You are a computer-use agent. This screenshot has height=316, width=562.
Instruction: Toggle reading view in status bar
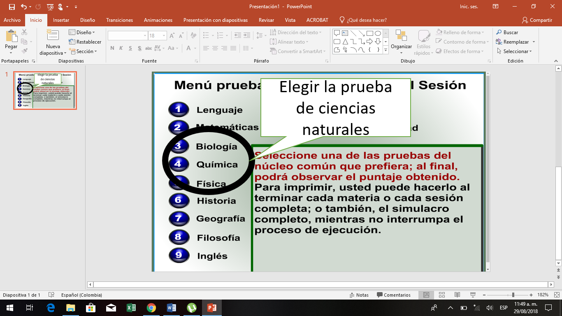tap(457, 295)
